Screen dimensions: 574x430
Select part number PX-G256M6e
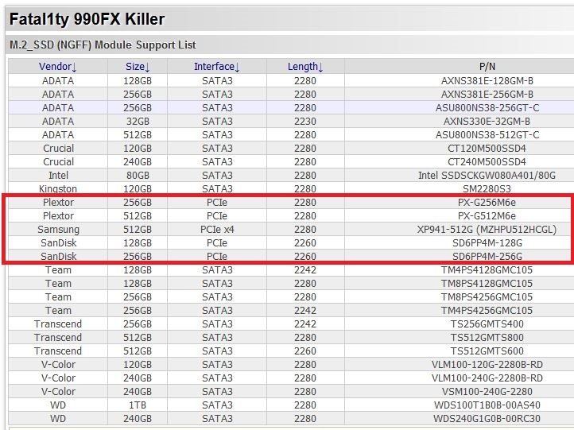(x=487, y=203)
